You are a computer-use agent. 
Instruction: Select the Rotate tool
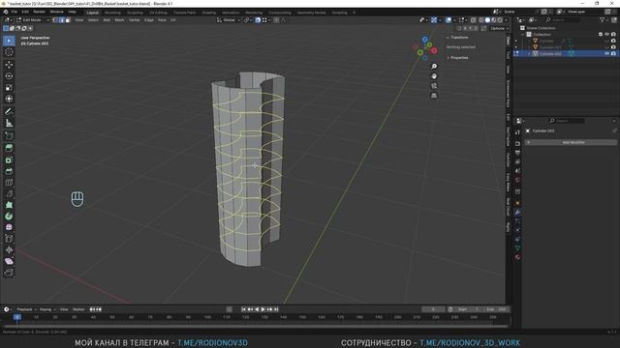[9, 75]
